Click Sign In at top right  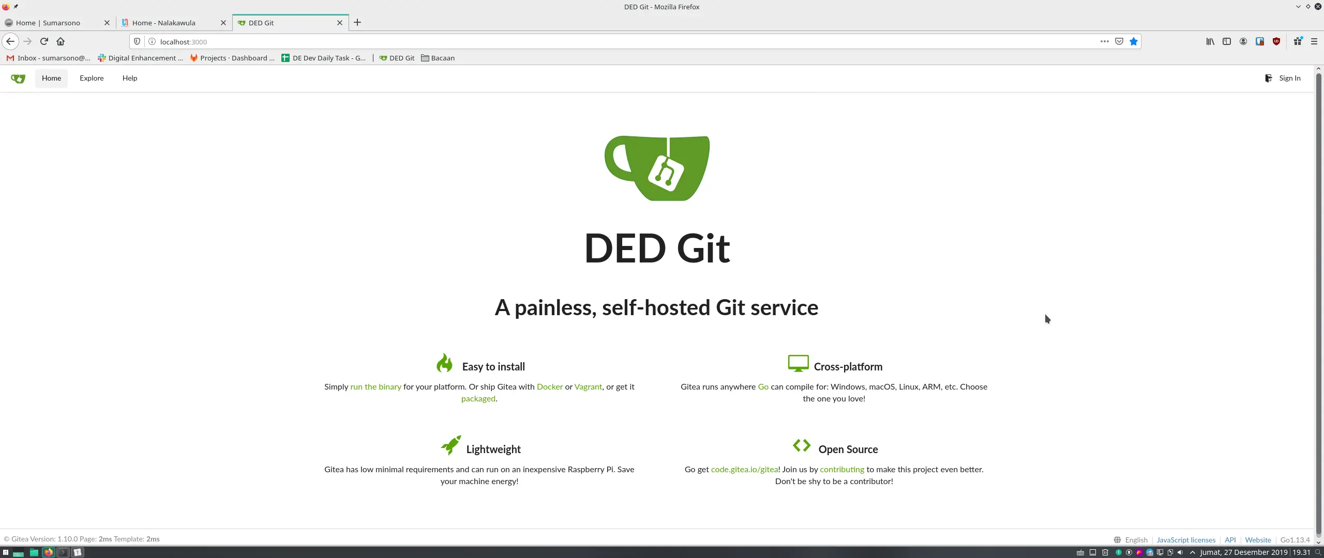coord(1283,79)
